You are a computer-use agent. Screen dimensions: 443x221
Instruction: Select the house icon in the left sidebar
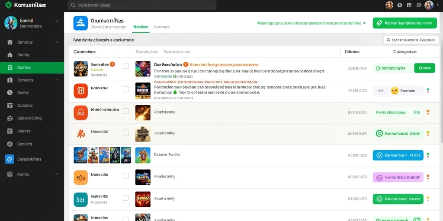[x=10, y=55]
